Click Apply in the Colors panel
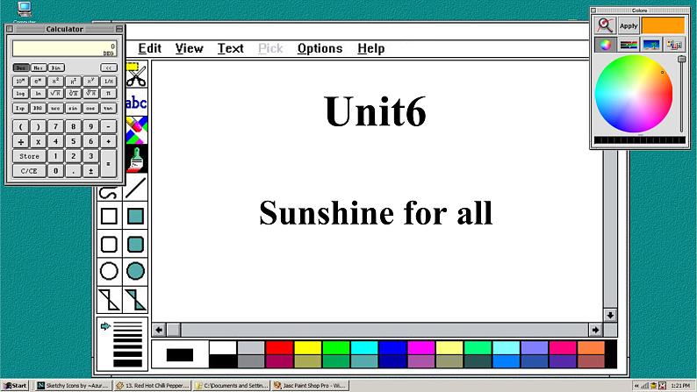Image resolution: width=697 pixels, height=392 pixels. (x=629, y=25)
